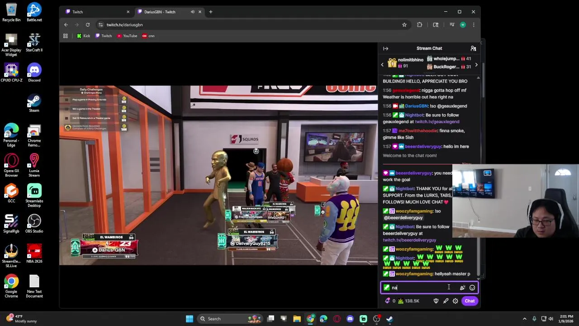
Task: Click DariusGBN username in chat
Action: (x=416, y=106)
